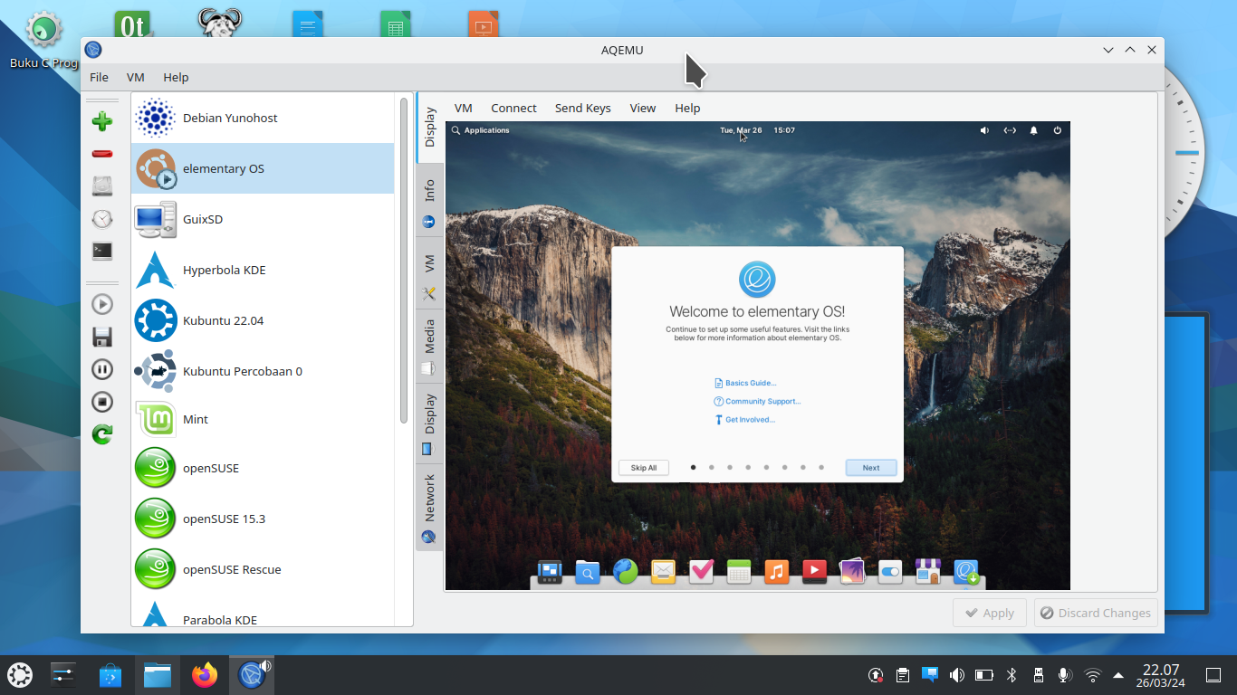Open the VM menu in AQEMU menubar
This screenshot has width=1237, height=695.
(x=136, y=77)
